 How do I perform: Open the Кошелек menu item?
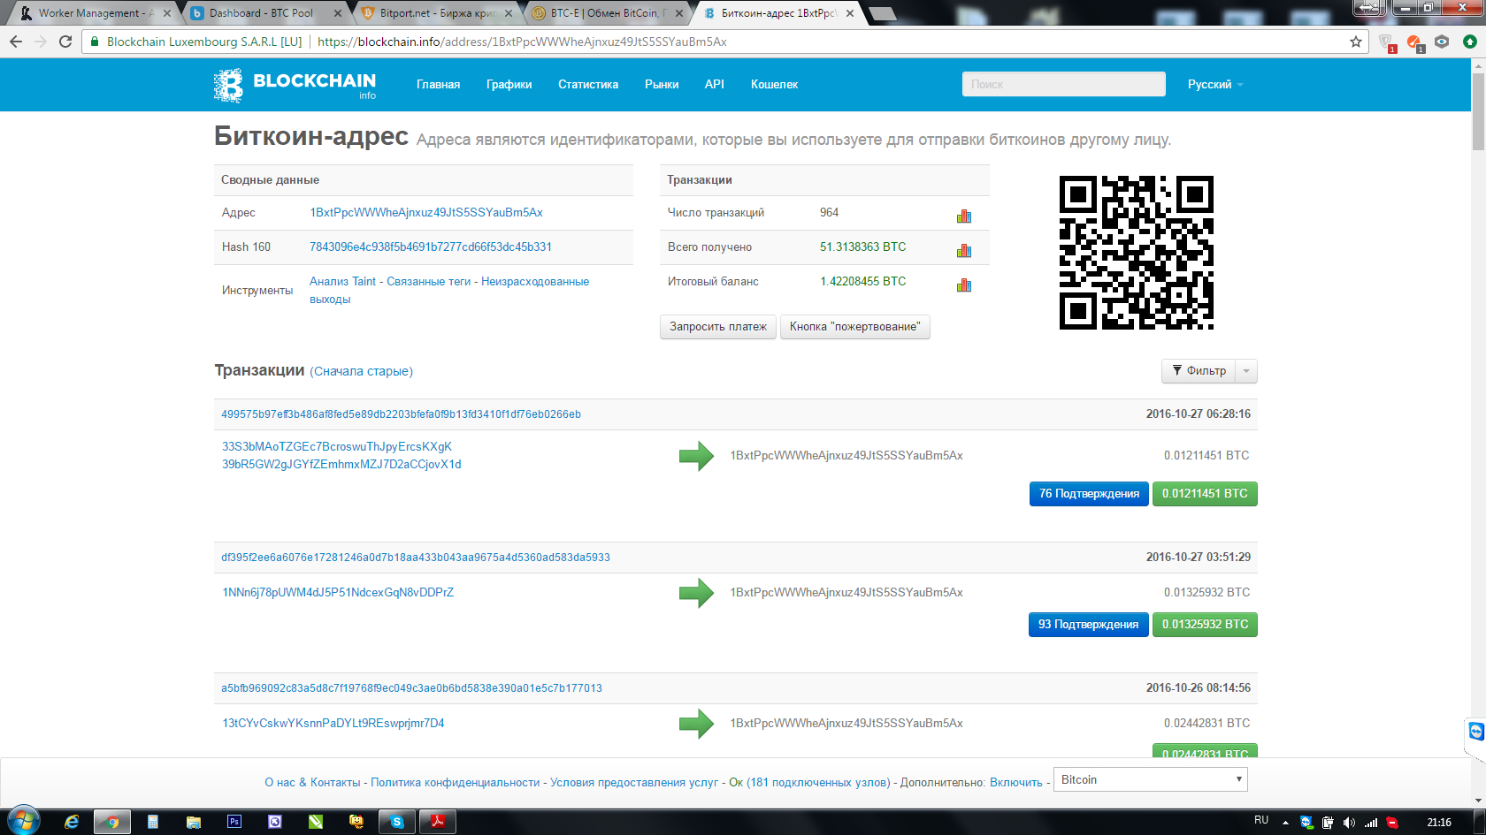pyautogui.click(x=775, y=85)
